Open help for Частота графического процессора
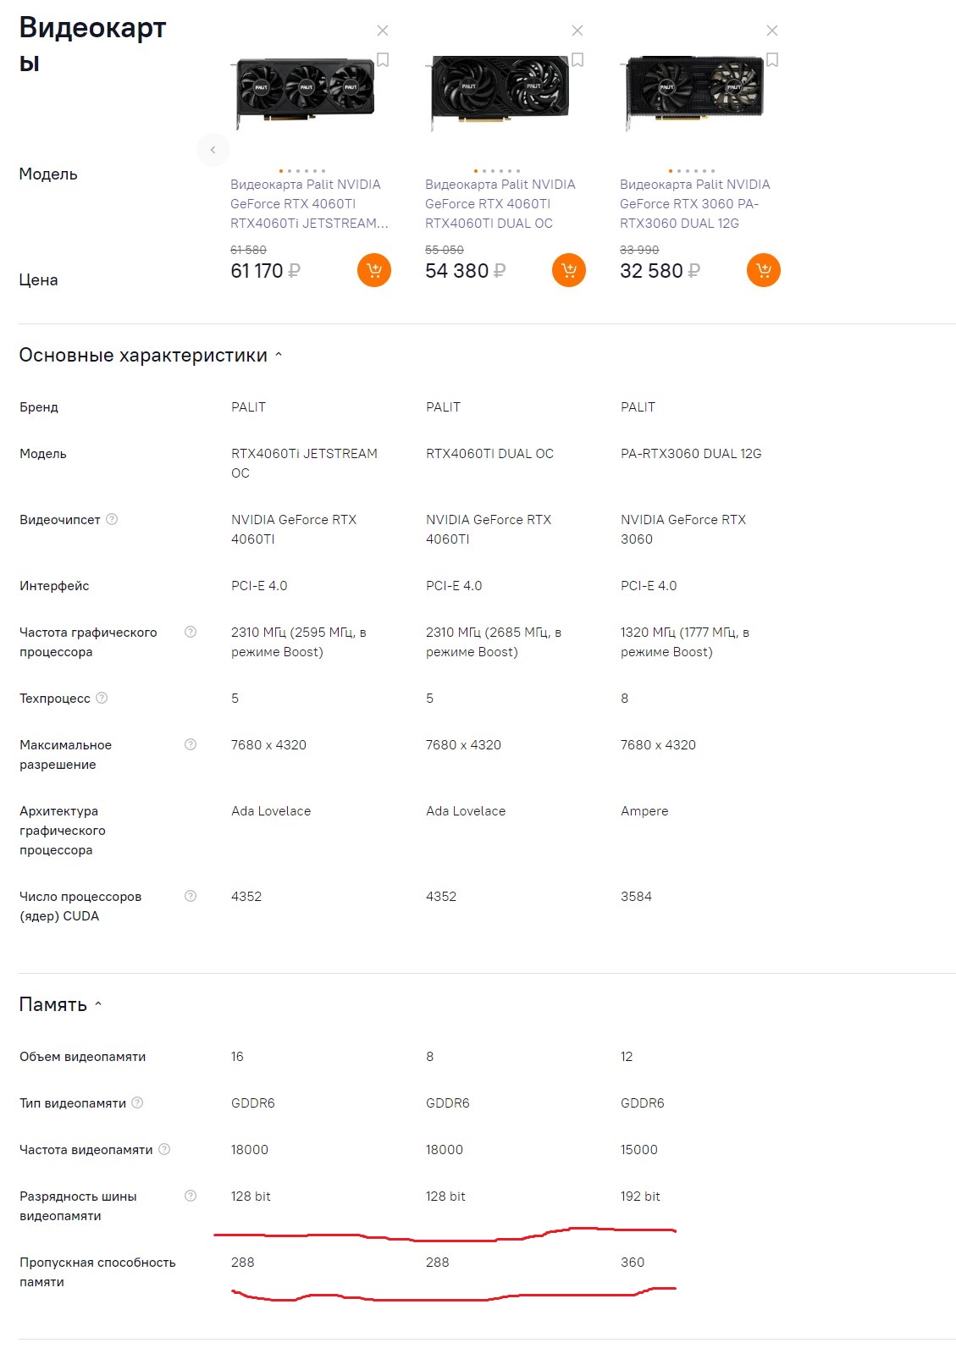956x1354 pixels. (191, 632)
